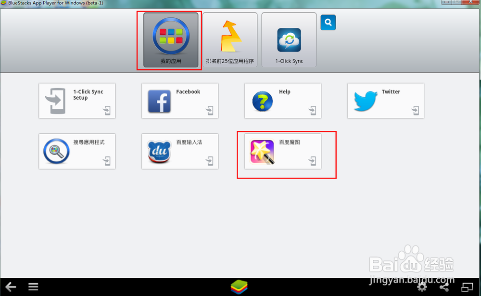Open the 搜尋應用程式 magnifier icon
Image resolution: width=481 pixels, height=296 pixels.
[56, 151]
